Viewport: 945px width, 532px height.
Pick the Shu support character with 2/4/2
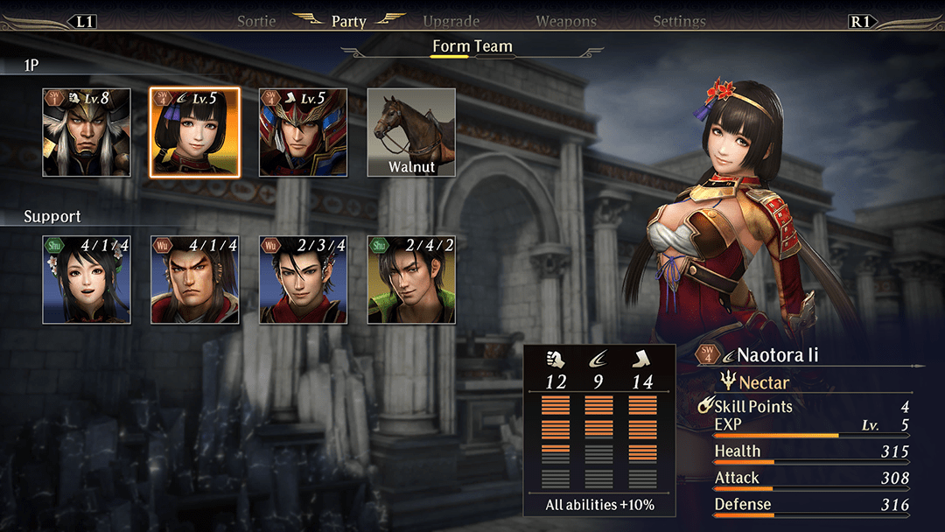click(411, 280)
